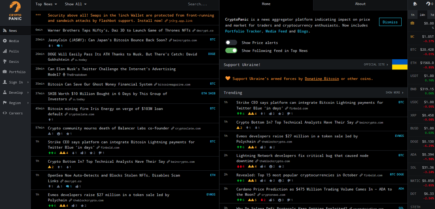Click bullish green arrows on Top 15 cryptocurrencies story
This screenshot has width=435, height=209.
pyautogui.click(x=239, y=180)
